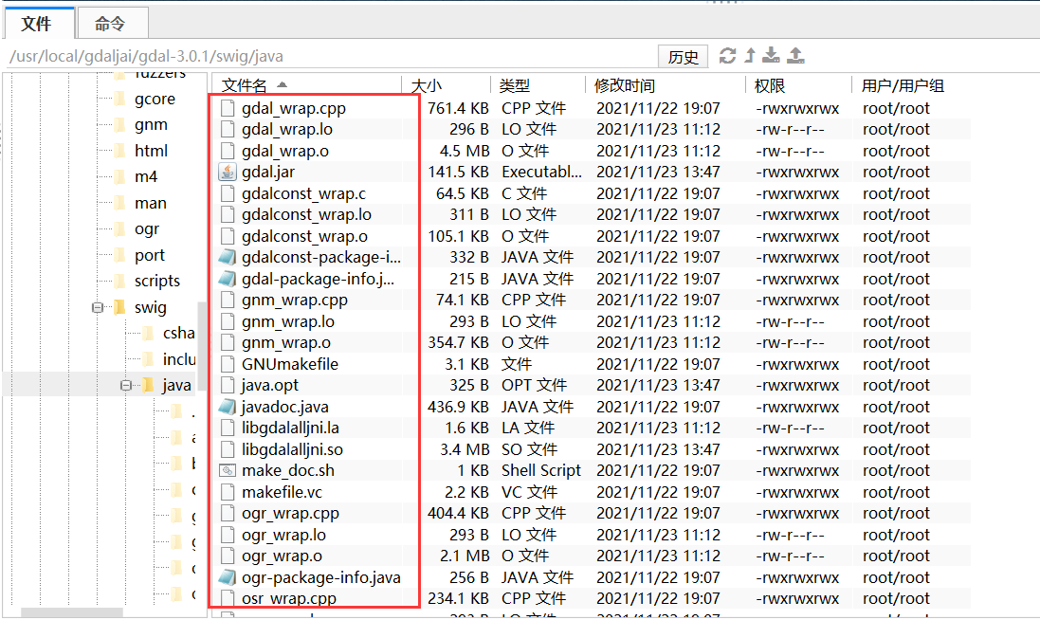The height and width of the screenshot is (620, 1040).
Task: Click the folder icon beside swig
Action: tap(118, 306)
